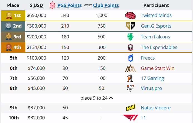Open the Gen.G Esports team link
This screenshot has height=123, width=193.
(x=156, y=26)
